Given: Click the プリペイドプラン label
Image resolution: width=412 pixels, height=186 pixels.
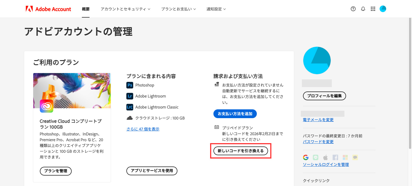Looking at the screenshot, I should point(238,128).
